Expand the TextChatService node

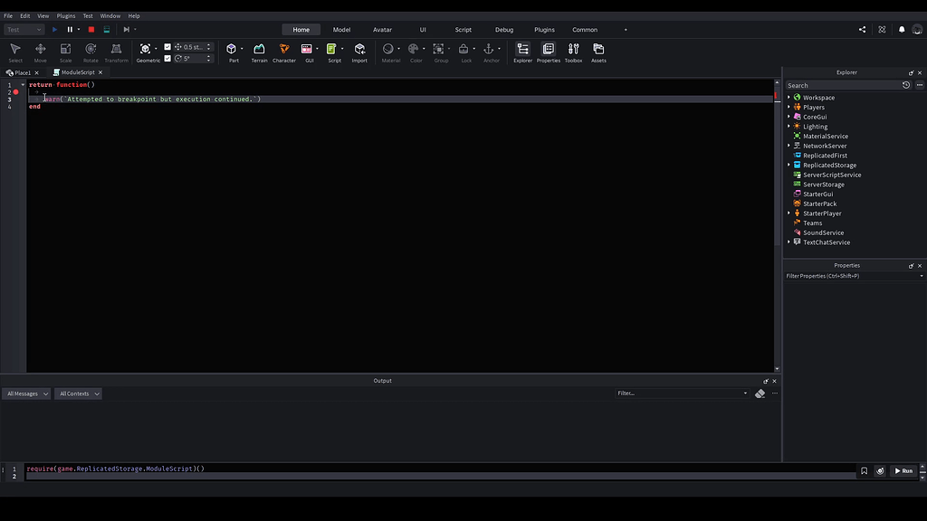788,242
